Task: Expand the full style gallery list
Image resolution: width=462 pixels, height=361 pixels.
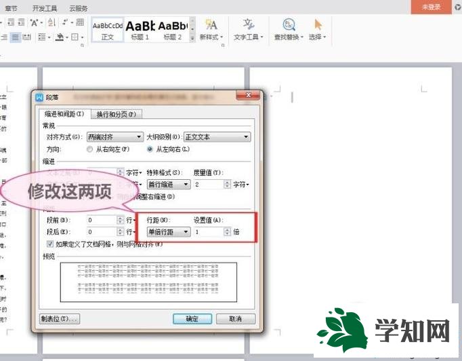Action: 192,38
